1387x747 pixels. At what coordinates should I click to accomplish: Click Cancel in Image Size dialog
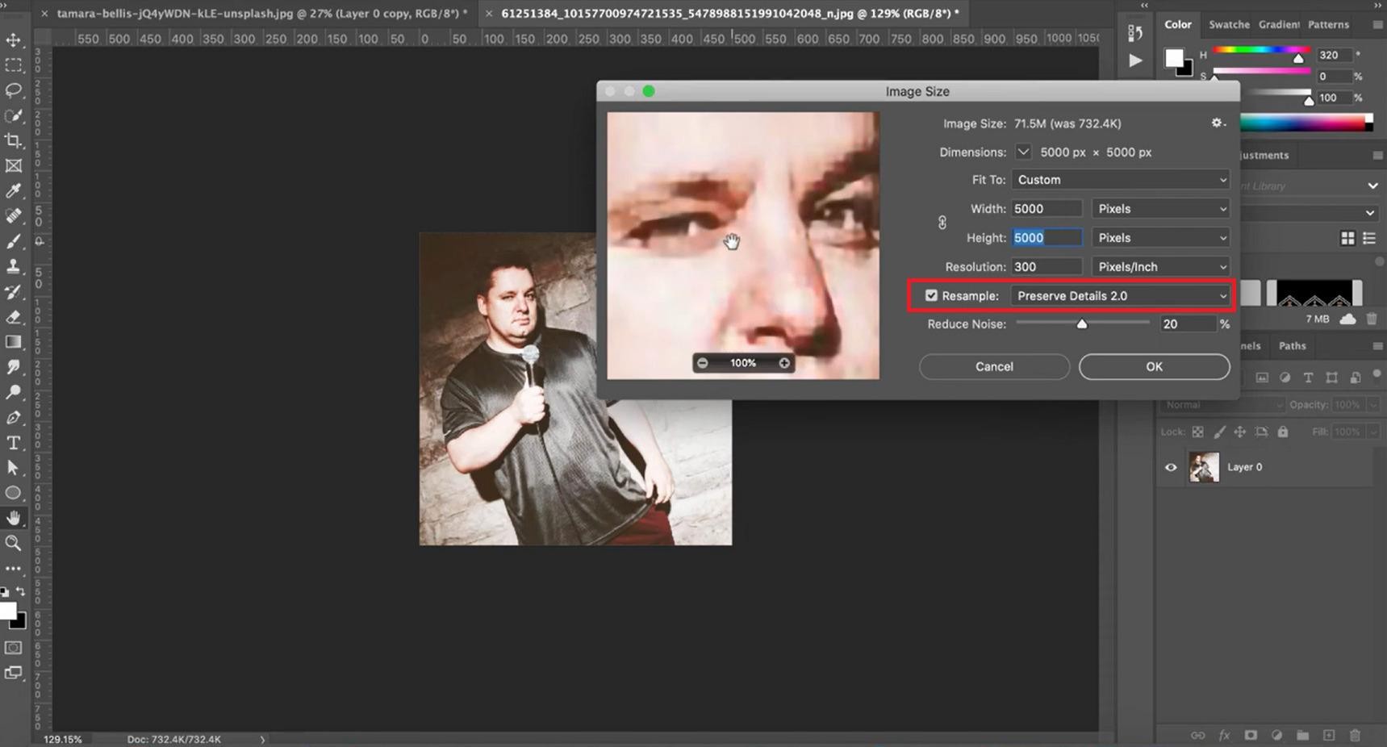(x=994, y=367)
